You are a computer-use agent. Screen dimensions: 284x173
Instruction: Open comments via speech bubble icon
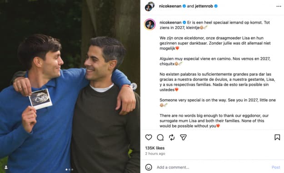[x=160, y=137]
